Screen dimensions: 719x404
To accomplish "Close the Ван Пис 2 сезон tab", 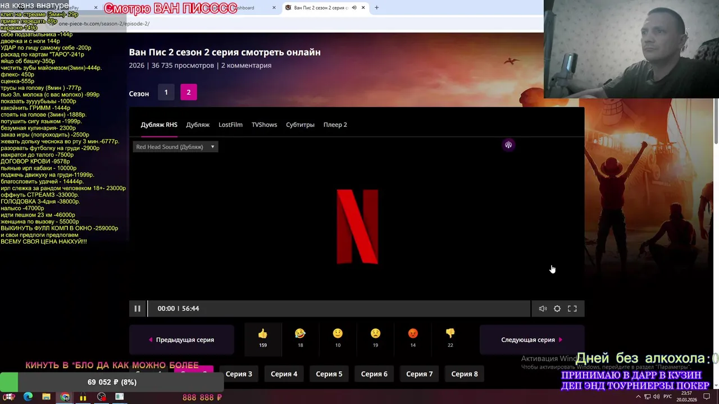I will pyautogui.click(x=363, y=8).
